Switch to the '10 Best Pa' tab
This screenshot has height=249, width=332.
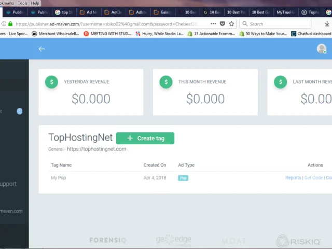tap(237, 12)
